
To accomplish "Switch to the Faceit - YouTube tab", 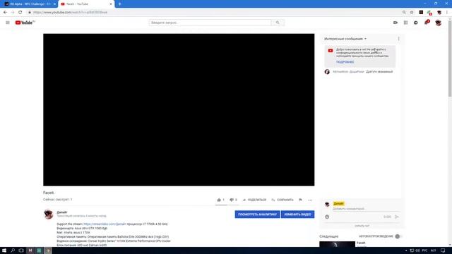I will pyautogui.click(x=85, y=4).
